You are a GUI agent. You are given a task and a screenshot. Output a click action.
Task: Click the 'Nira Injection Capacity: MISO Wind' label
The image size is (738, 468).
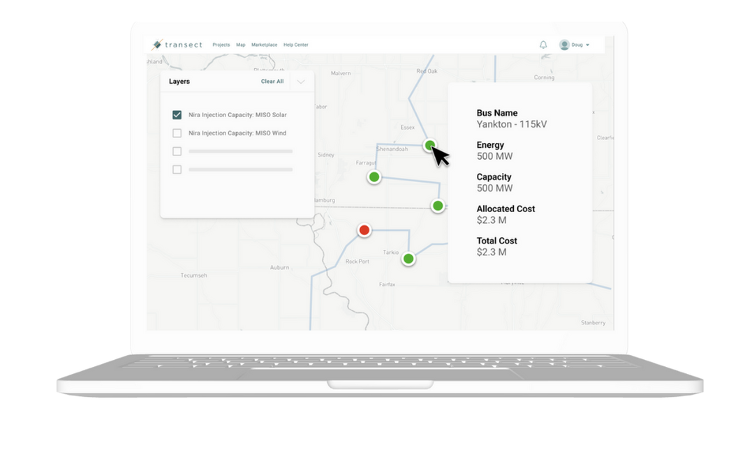237,133
